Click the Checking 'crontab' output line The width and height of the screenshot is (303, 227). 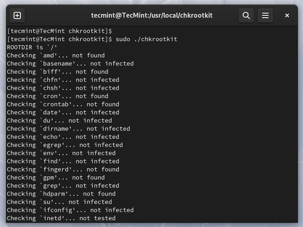tap(63, 104)
